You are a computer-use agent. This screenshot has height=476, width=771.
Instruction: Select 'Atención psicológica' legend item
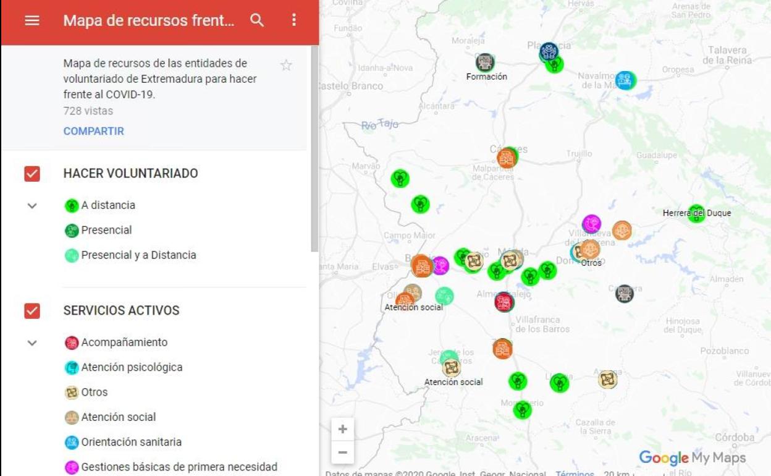132,367
